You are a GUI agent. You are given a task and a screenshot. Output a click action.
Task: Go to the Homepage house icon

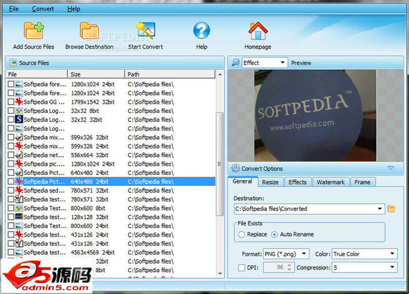[257, 30]
